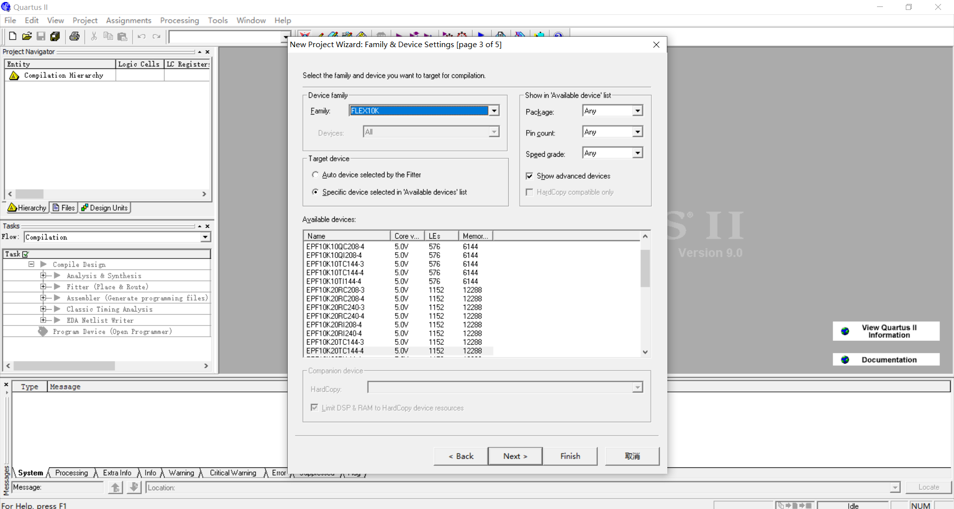Click the Project Navigator horizontal scrollbar thumb
Image resolution: width=954 pixels, height=509 pixels.
pyautogui.click(x=29, y=194)
